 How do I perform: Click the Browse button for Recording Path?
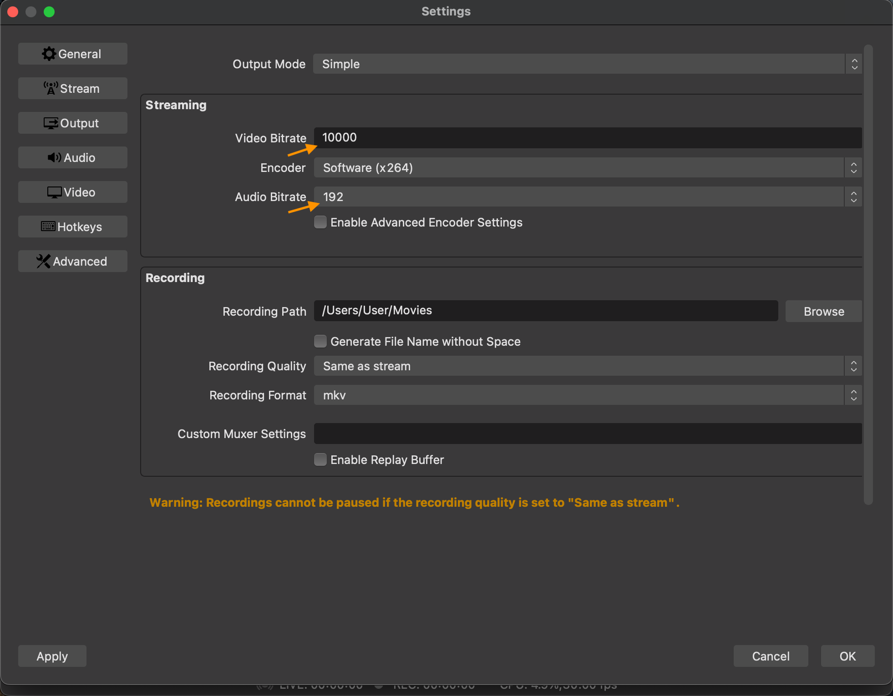[823, 311]
